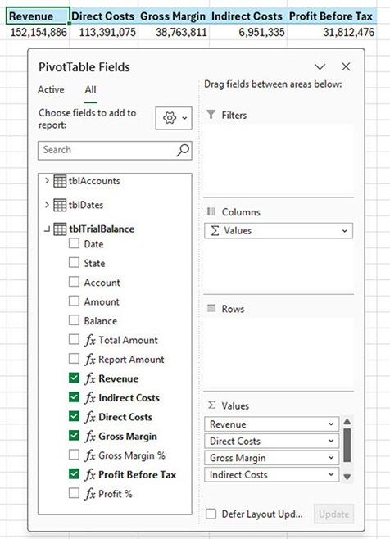Click the tblTrialBalance table name
The height and width of the screenshot is (539, 390).
[102, 229]
